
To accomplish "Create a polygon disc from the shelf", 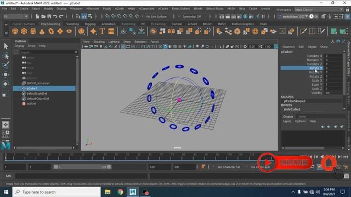I will point(69,31).
